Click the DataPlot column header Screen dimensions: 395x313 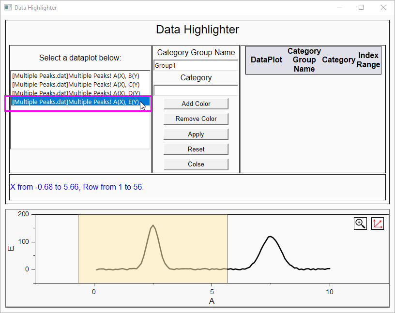click(266, 60)
